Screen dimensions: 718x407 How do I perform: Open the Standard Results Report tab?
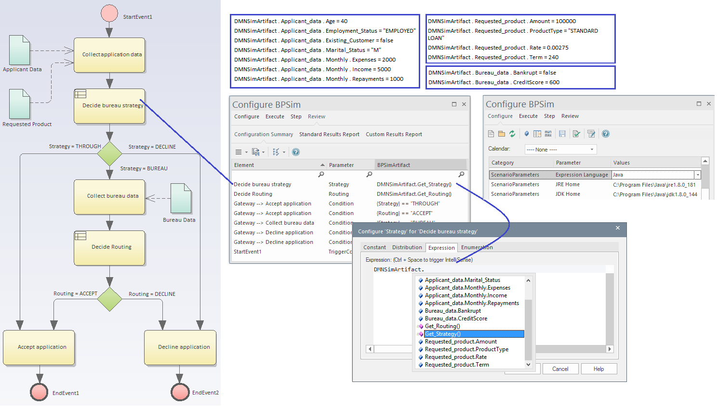point(329,134)
